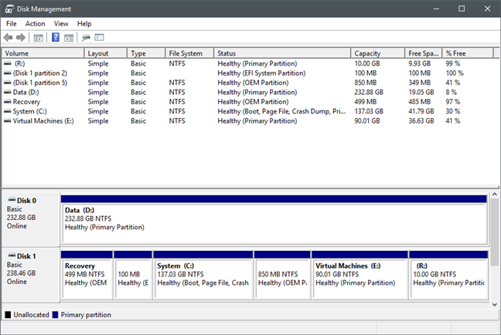Click the Forward arrow in the toolbar
This screenshot has height=335, width=501.
(21, 37)
